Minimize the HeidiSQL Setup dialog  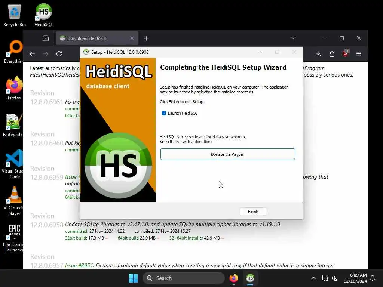point(260,52)
